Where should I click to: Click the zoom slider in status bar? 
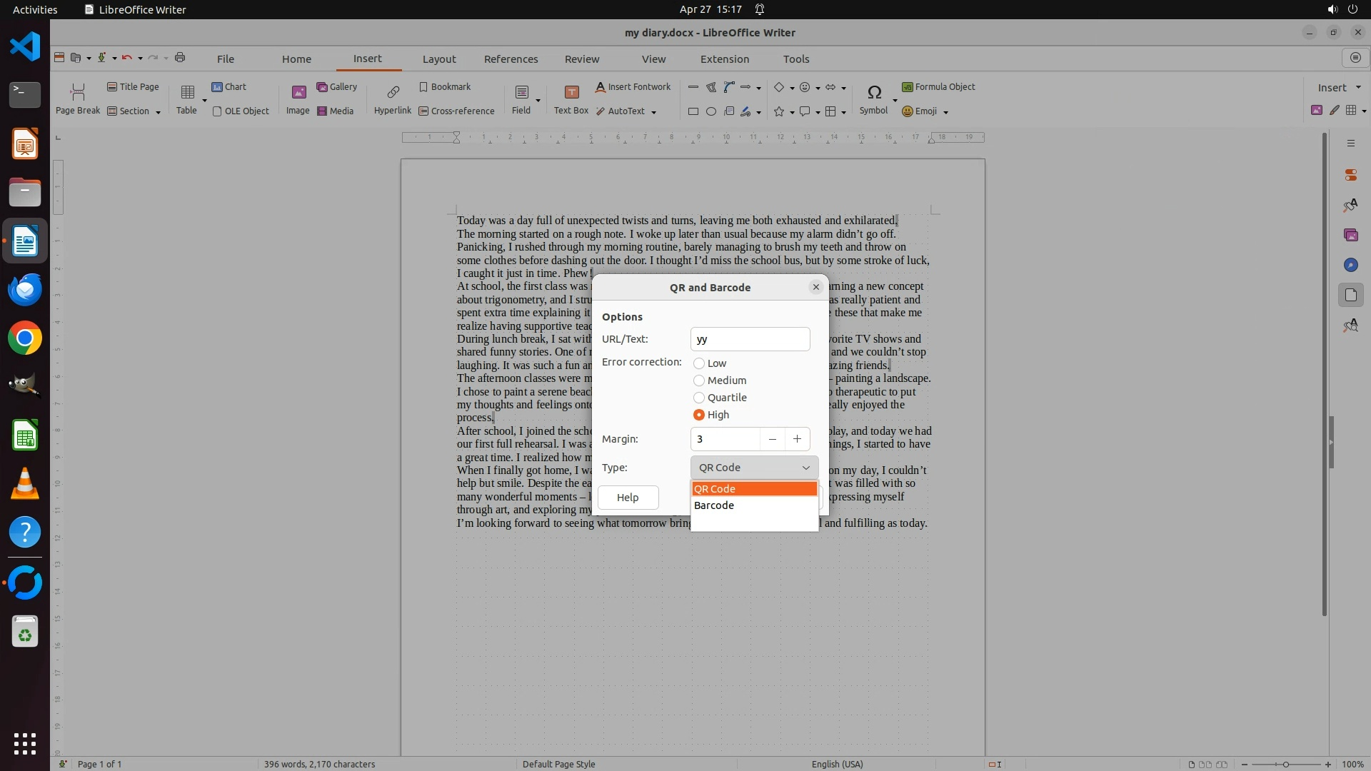[x=1285, y=764]
